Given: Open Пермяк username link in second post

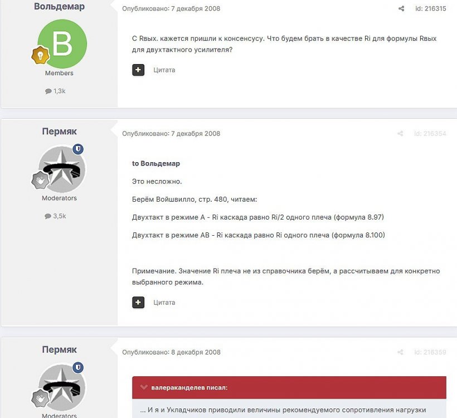Looking at the screenshot, I should [x=59, y=132].
